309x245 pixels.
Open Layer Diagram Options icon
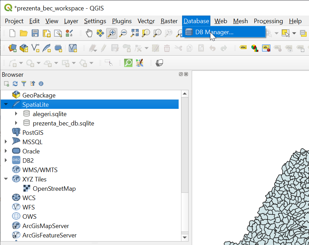(x=255, y=48)
